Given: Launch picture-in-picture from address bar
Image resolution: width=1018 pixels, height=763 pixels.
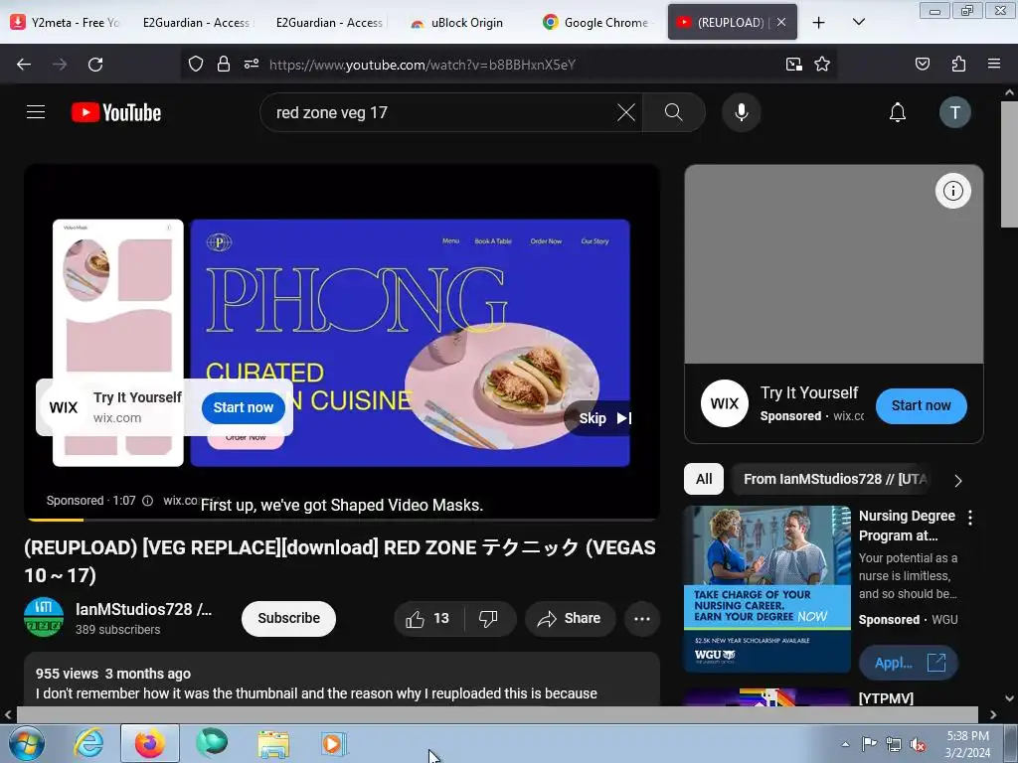Looking at the screenshot, I should click(x=793, y=65).
